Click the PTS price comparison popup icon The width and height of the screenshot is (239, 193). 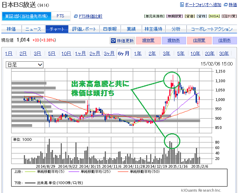point(76,16)
